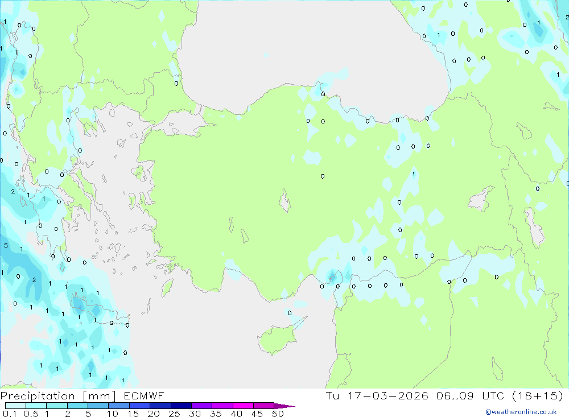This screenshot has height=417, width=569.
Task: Click the "17-03-2026" date text
Action: [x=388, y=395]
